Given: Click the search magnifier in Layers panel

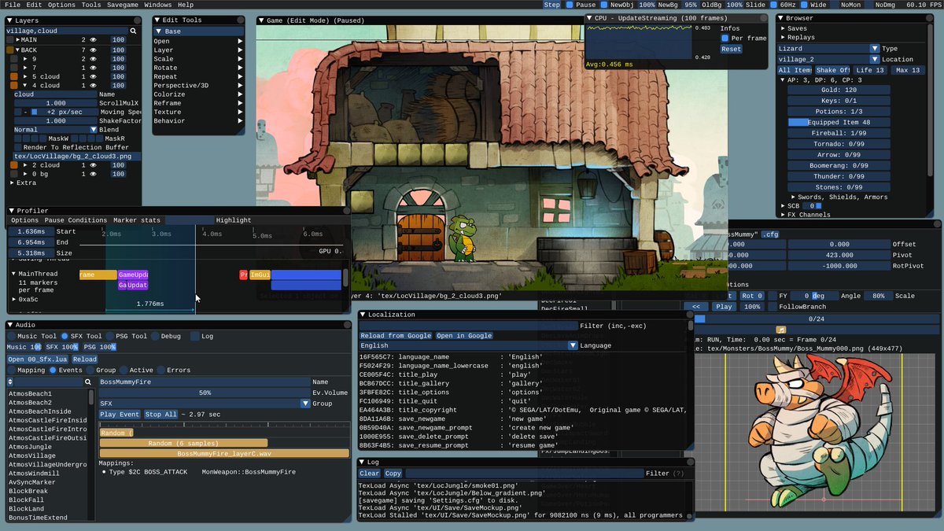Looking at the screenshot, I should (134, 31).
